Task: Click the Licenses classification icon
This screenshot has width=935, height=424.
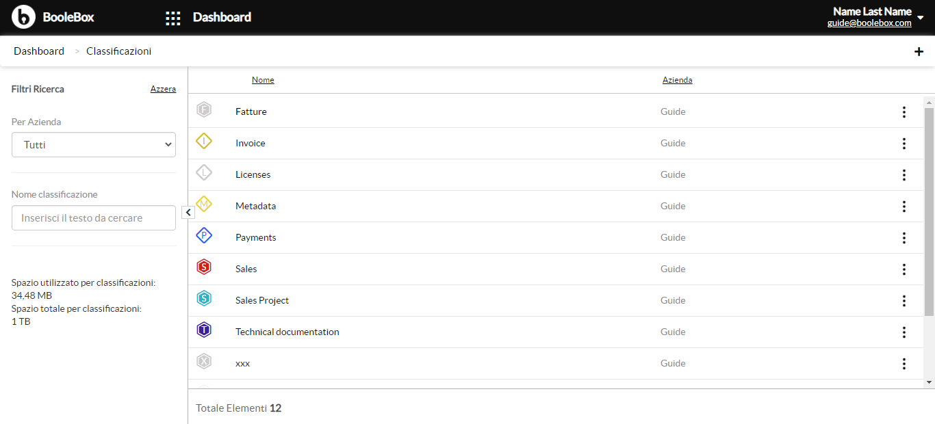Action: pyautogui.click(x=203, y=172)
